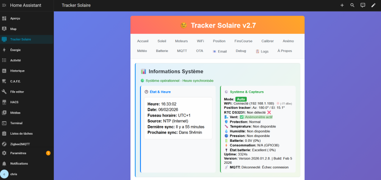Click the orange Paramètres notification badge
381x180 pixels.
point(48,153)
